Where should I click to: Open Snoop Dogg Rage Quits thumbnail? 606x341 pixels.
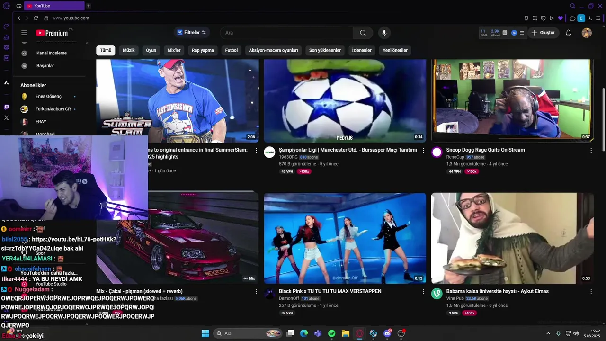[512, 100]
